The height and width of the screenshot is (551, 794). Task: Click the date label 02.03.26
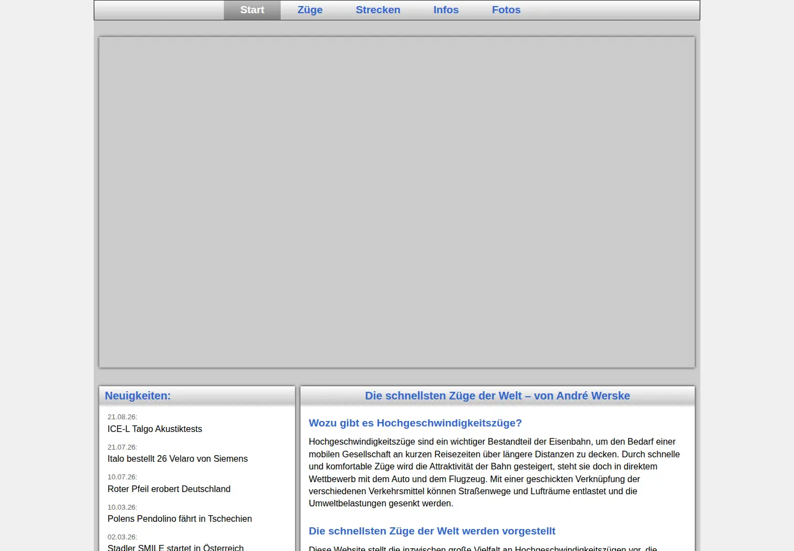click(x=122, y=537)
